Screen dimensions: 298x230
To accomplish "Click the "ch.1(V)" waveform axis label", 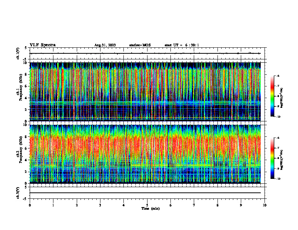I will [x=18, y=53].
